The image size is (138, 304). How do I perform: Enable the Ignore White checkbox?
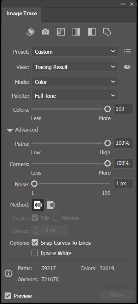(x=35, y=253)
